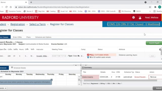Switch to the Plans tab
Screen dimensions: 162x91
point(28,37)
